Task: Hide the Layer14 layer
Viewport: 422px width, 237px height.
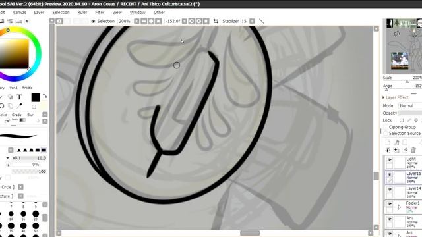Action: pyautogui.click(x=390, y=189)
